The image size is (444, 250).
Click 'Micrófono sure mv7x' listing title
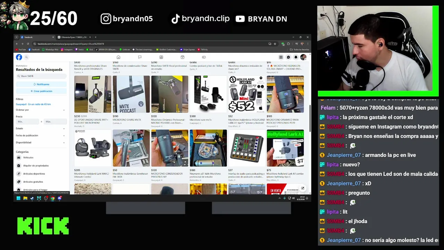(x=200, y=120)
